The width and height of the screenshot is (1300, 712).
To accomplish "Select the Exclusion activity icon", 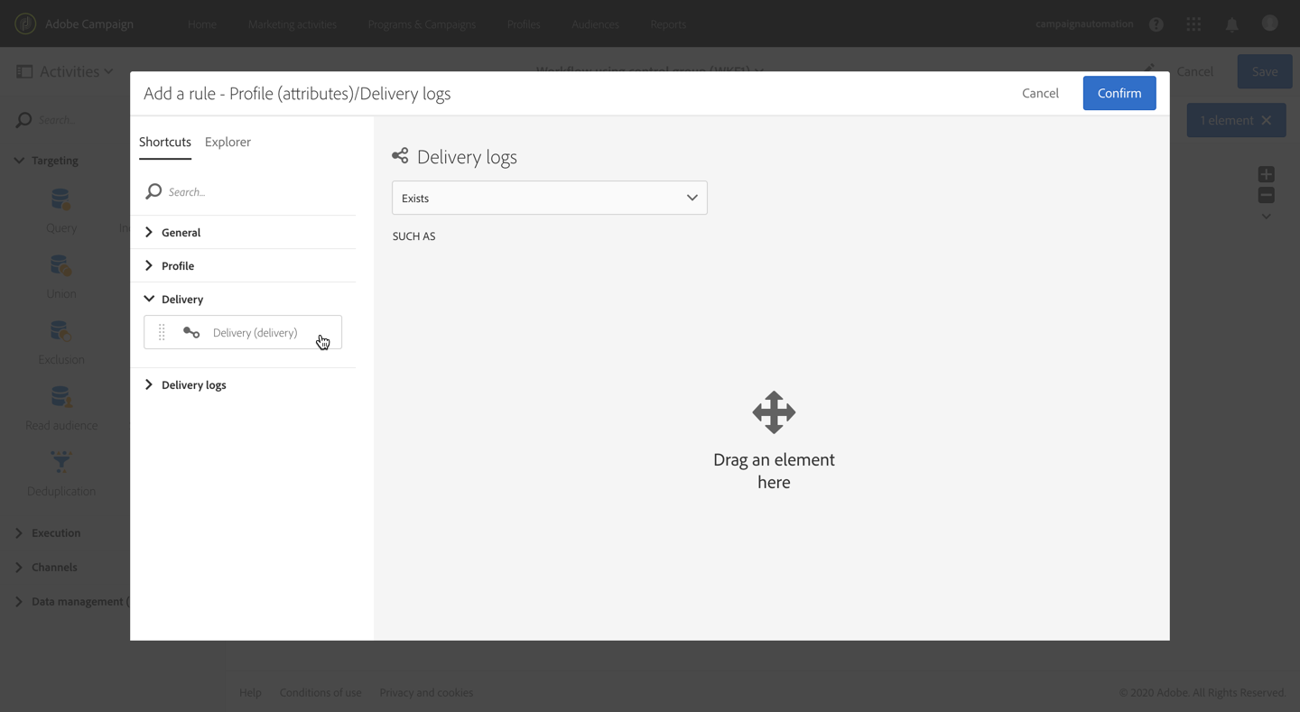I will pos(61,331).
